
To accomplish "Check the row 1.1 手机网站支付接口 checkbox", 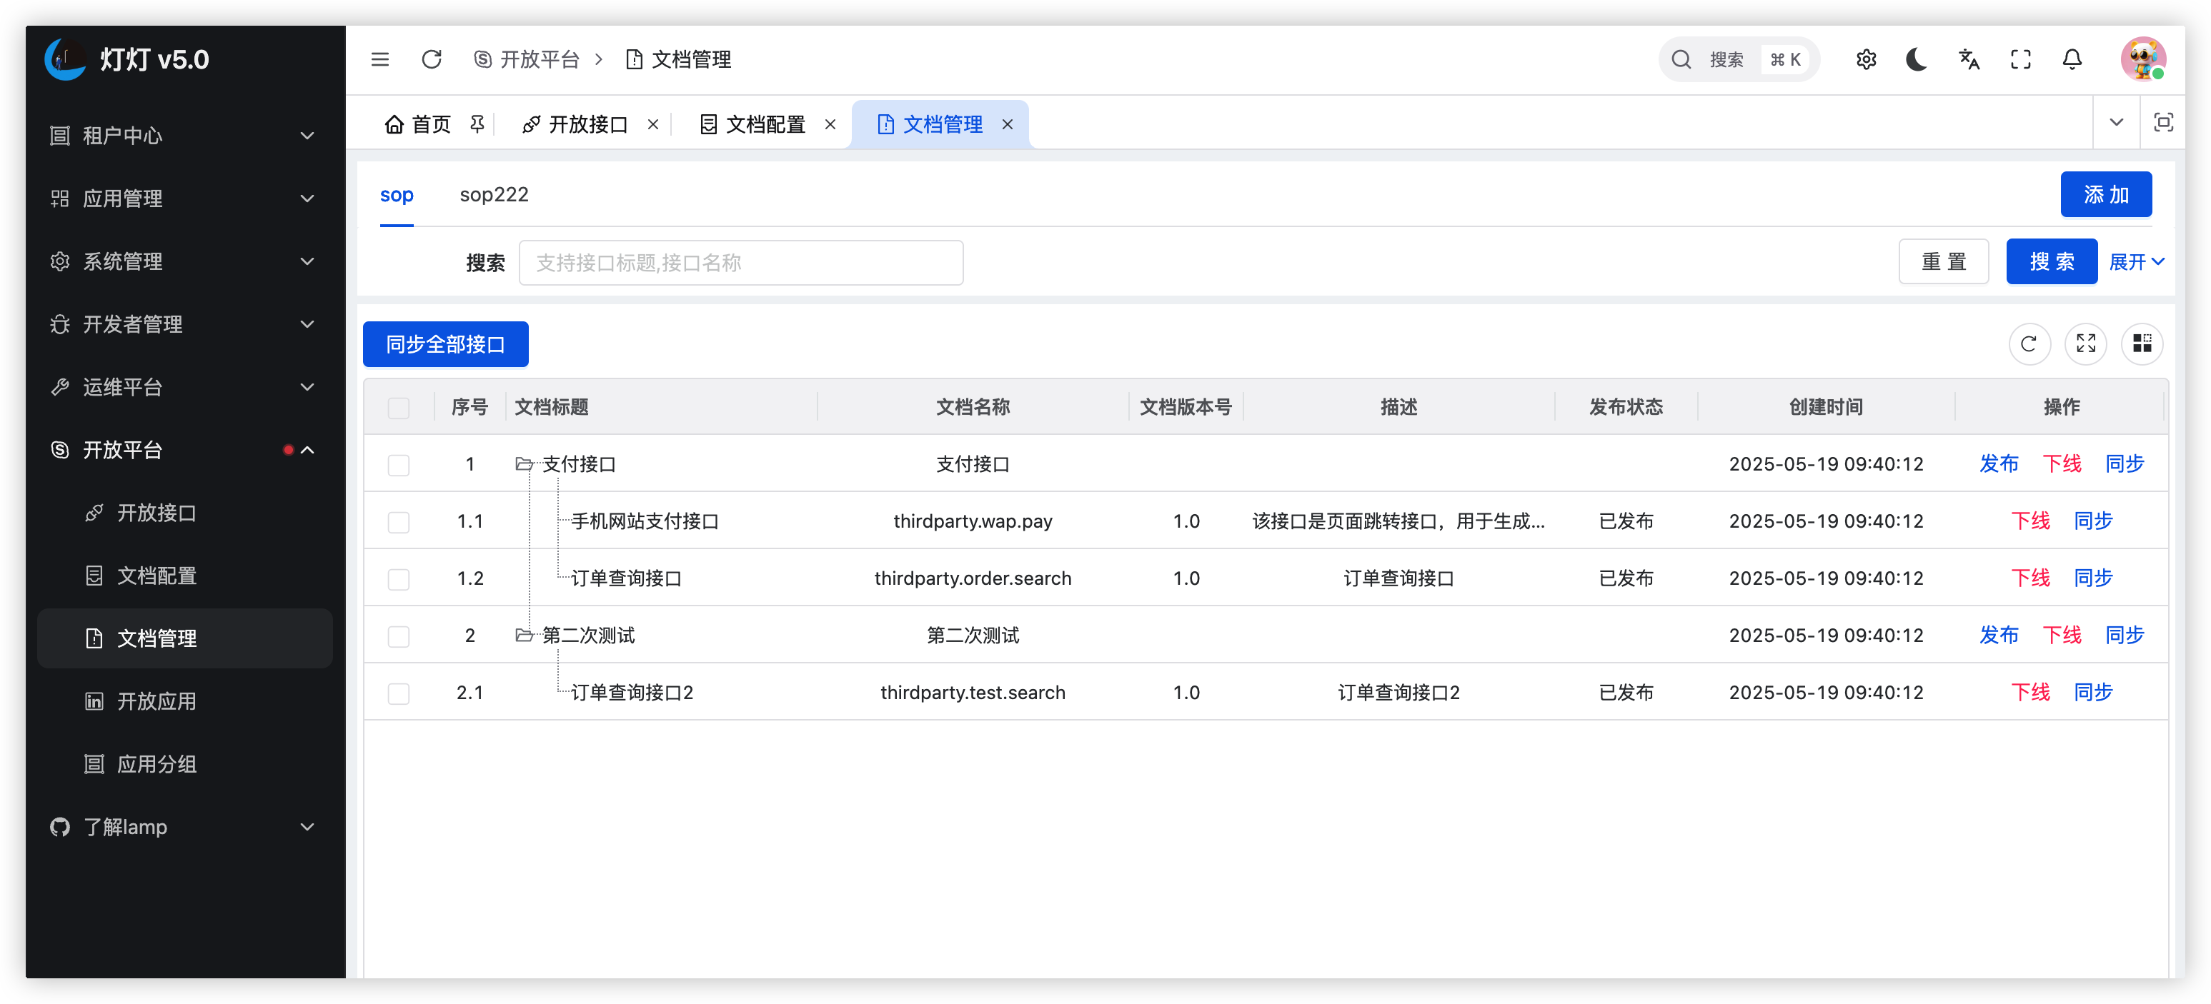I will pyautogui.click(x=398, y=521).
